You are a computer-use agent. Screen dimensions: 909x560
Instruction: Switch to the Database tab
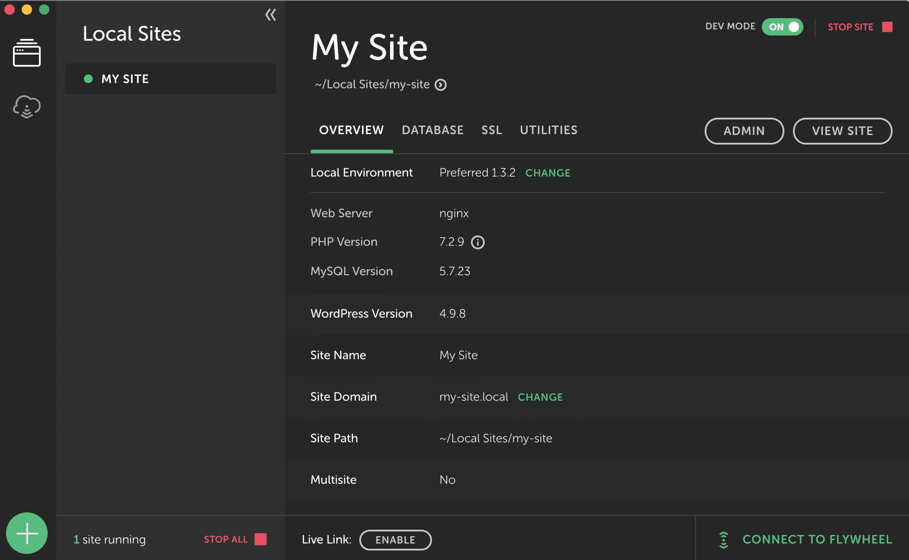pos(432,130)
